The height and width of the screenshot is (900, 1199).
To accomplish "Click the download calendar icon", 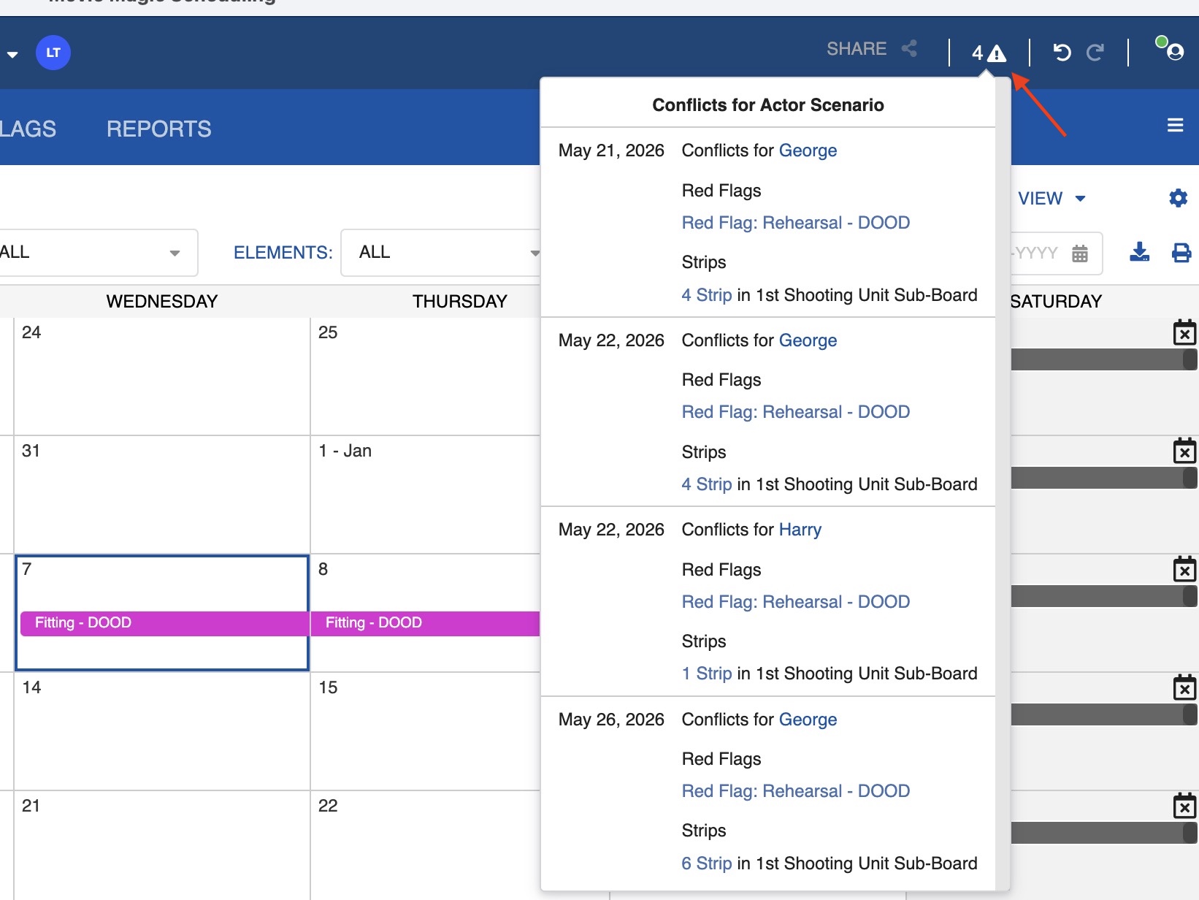I will coord(1139,253).
